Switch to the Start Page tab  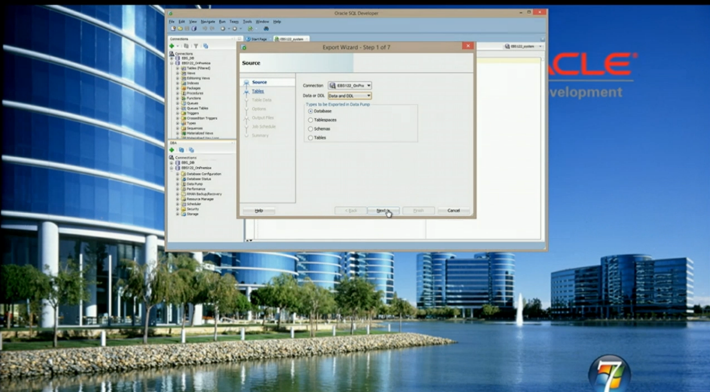tap(257, 39)
